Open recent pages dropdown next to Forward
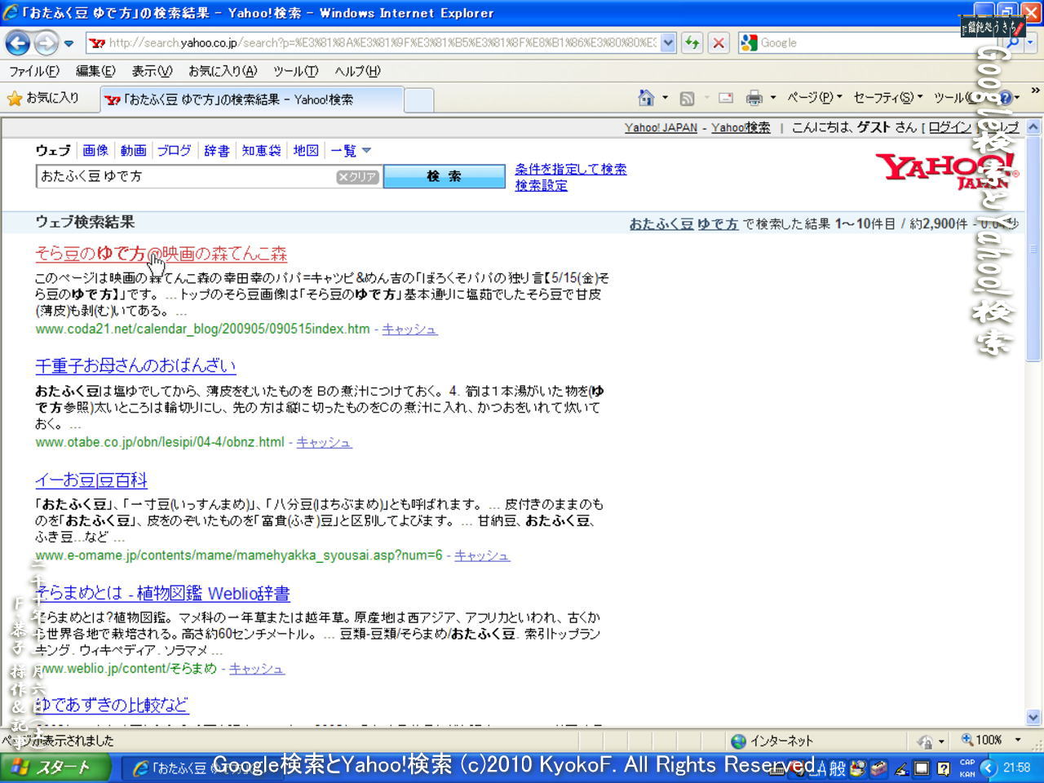Screen dimensions: 1044x783 pyautogui.click(x=69, y=43)
